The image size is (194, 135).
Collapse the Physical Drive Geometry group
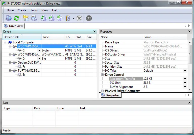coord(103,91)
